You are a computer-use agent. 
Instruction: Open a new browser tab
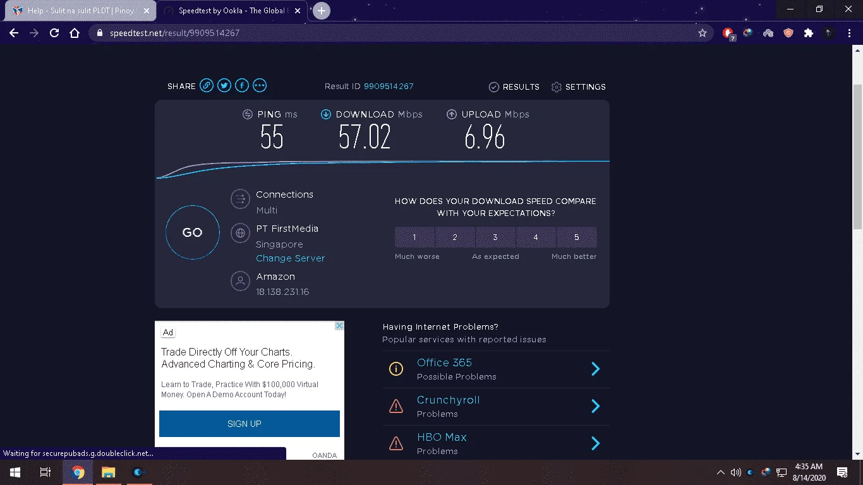(322, 11)
